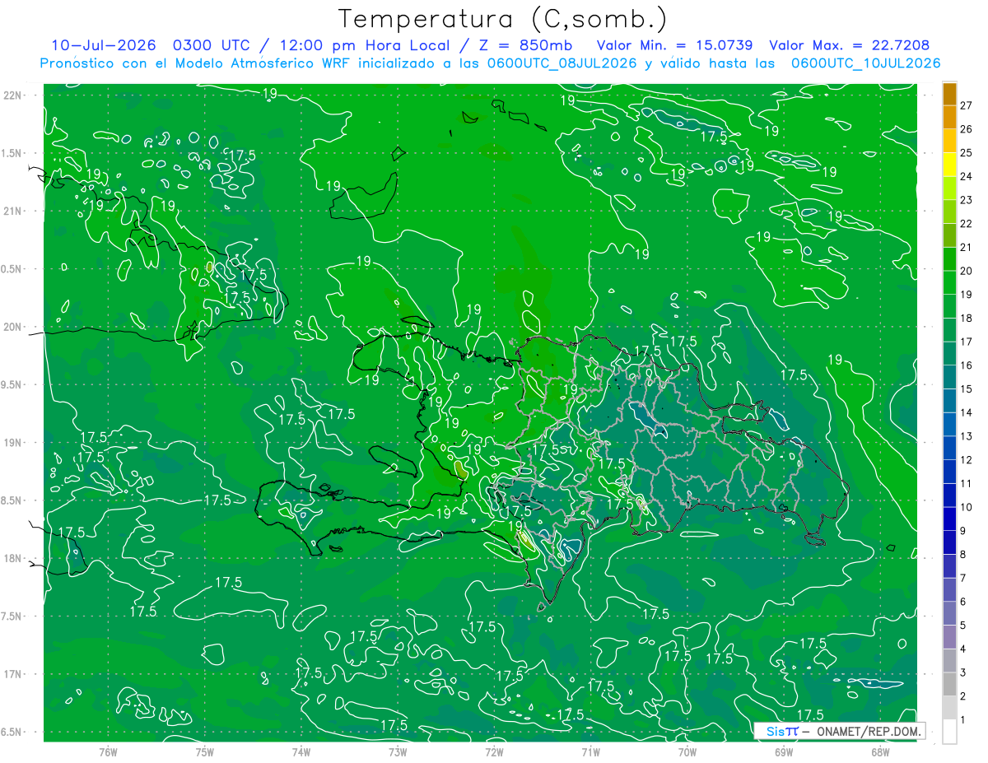Select the "0300 UTC" time text
This screenshot has width=988, height=763.
(213, 45)
